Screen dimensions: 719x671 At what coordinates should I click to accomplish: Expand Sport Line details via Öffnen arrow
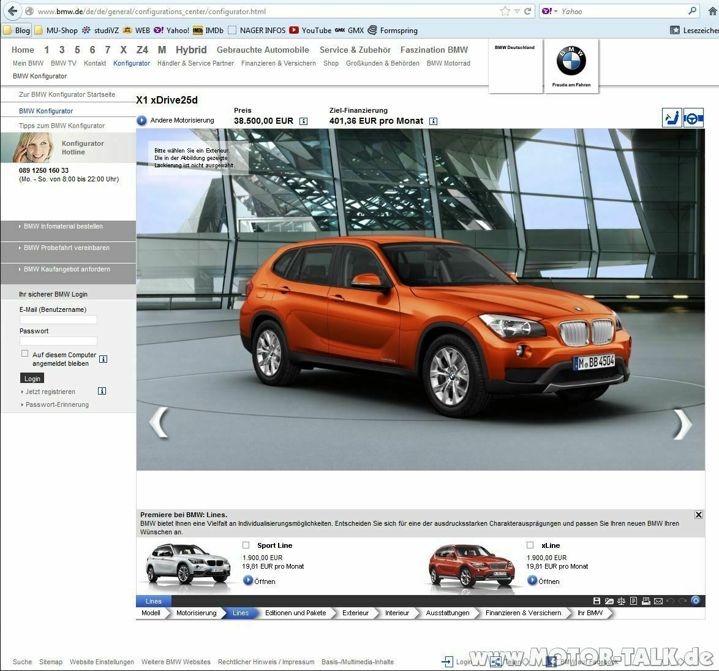click(248, 580)
